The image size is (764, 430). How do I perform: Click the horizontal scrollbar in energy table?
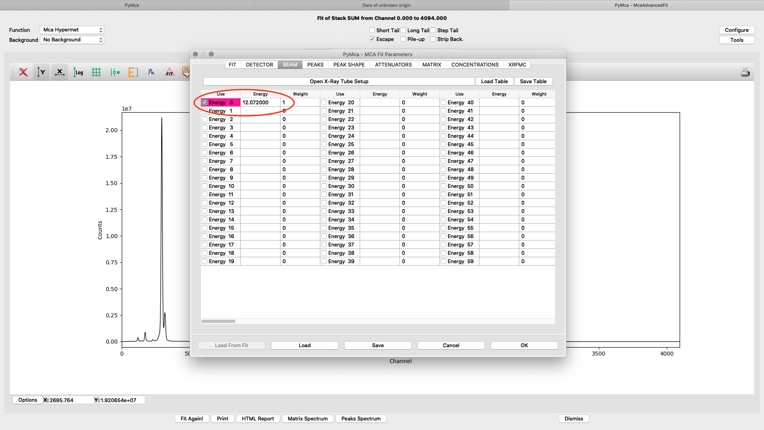pos(218,321)
